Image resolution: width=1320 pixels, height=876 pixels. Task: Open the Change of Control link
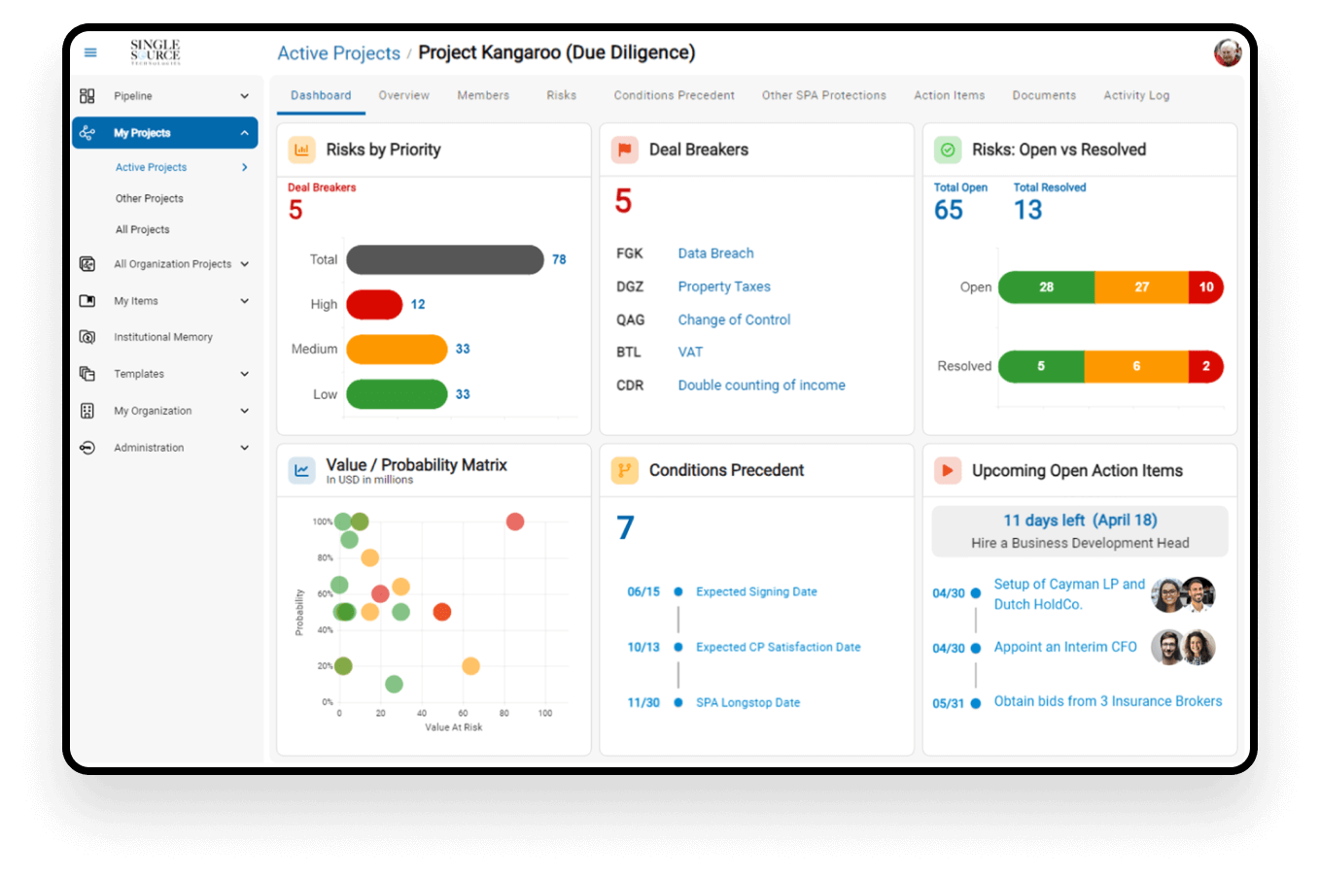734,320
